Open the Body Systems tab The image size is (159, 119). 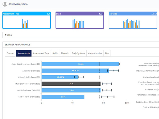pos(78,53)
